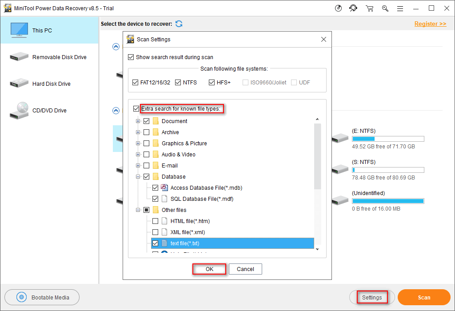Image resolution: width=455 pixels, height=311 pixels.
Task: Collapse the upper device section chevron
Action: pos(116,47)
